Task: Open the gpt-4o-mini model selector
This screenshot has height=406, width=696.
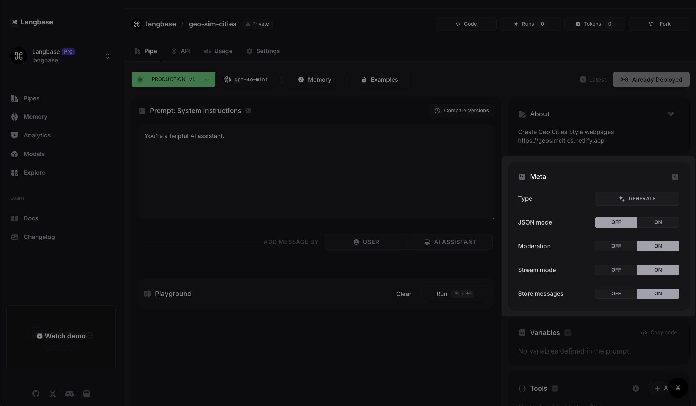Action: point(250,79)
